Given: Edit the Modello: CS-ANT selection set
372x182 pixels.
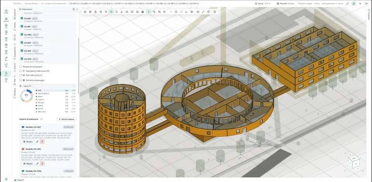Looking at the screenshot, I should (x=37, y=142).
